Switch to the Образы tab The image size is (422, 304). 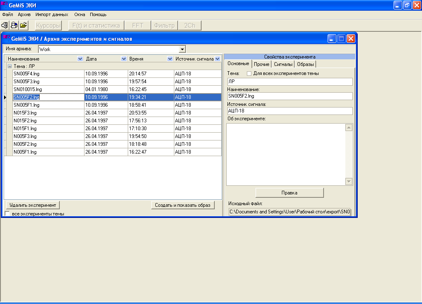tap(305, 64)
